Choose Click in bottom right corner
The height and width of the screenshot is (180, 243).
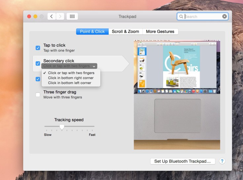(x=71, y=78)
